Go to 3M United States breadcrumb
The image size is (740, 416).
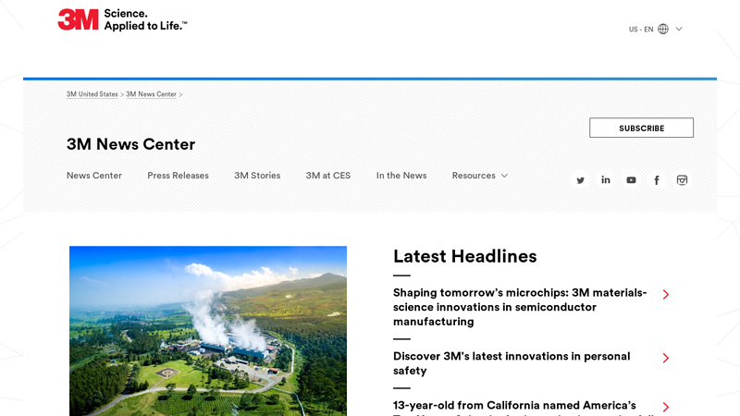(x=92, y=94)
